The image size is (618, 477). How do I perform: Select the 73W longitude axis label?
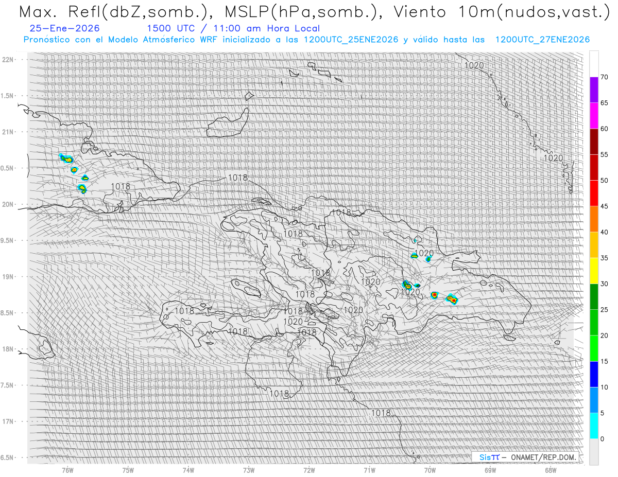point(249,470)
